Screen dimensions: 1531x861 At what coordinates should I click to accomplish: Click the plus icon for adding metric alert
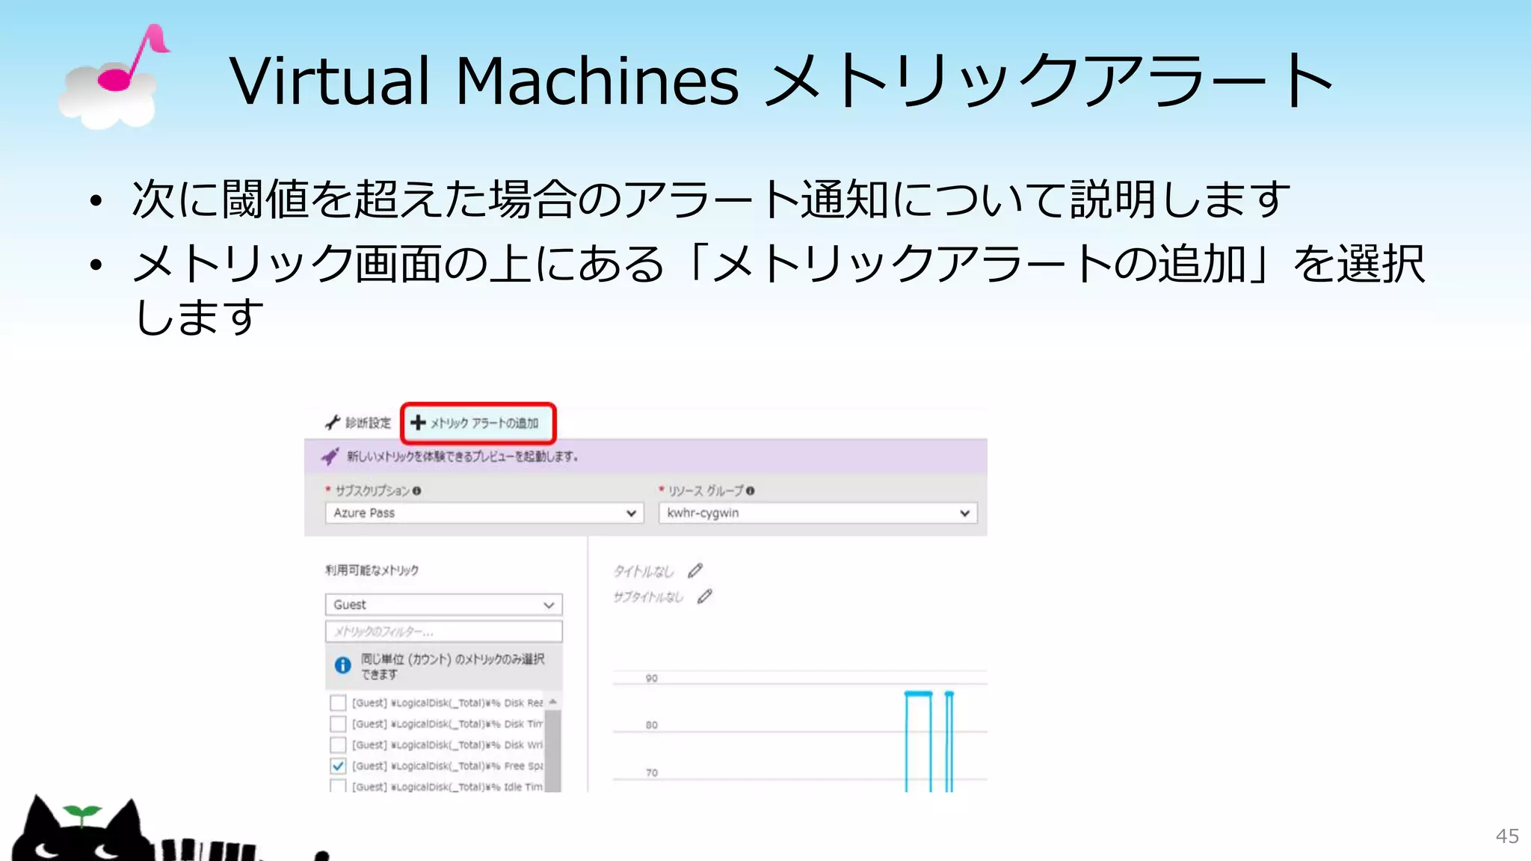[x=418, y=423]
